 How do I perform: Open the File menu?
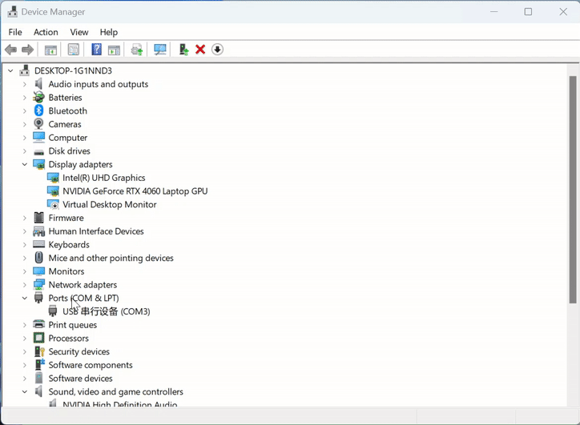15,32
